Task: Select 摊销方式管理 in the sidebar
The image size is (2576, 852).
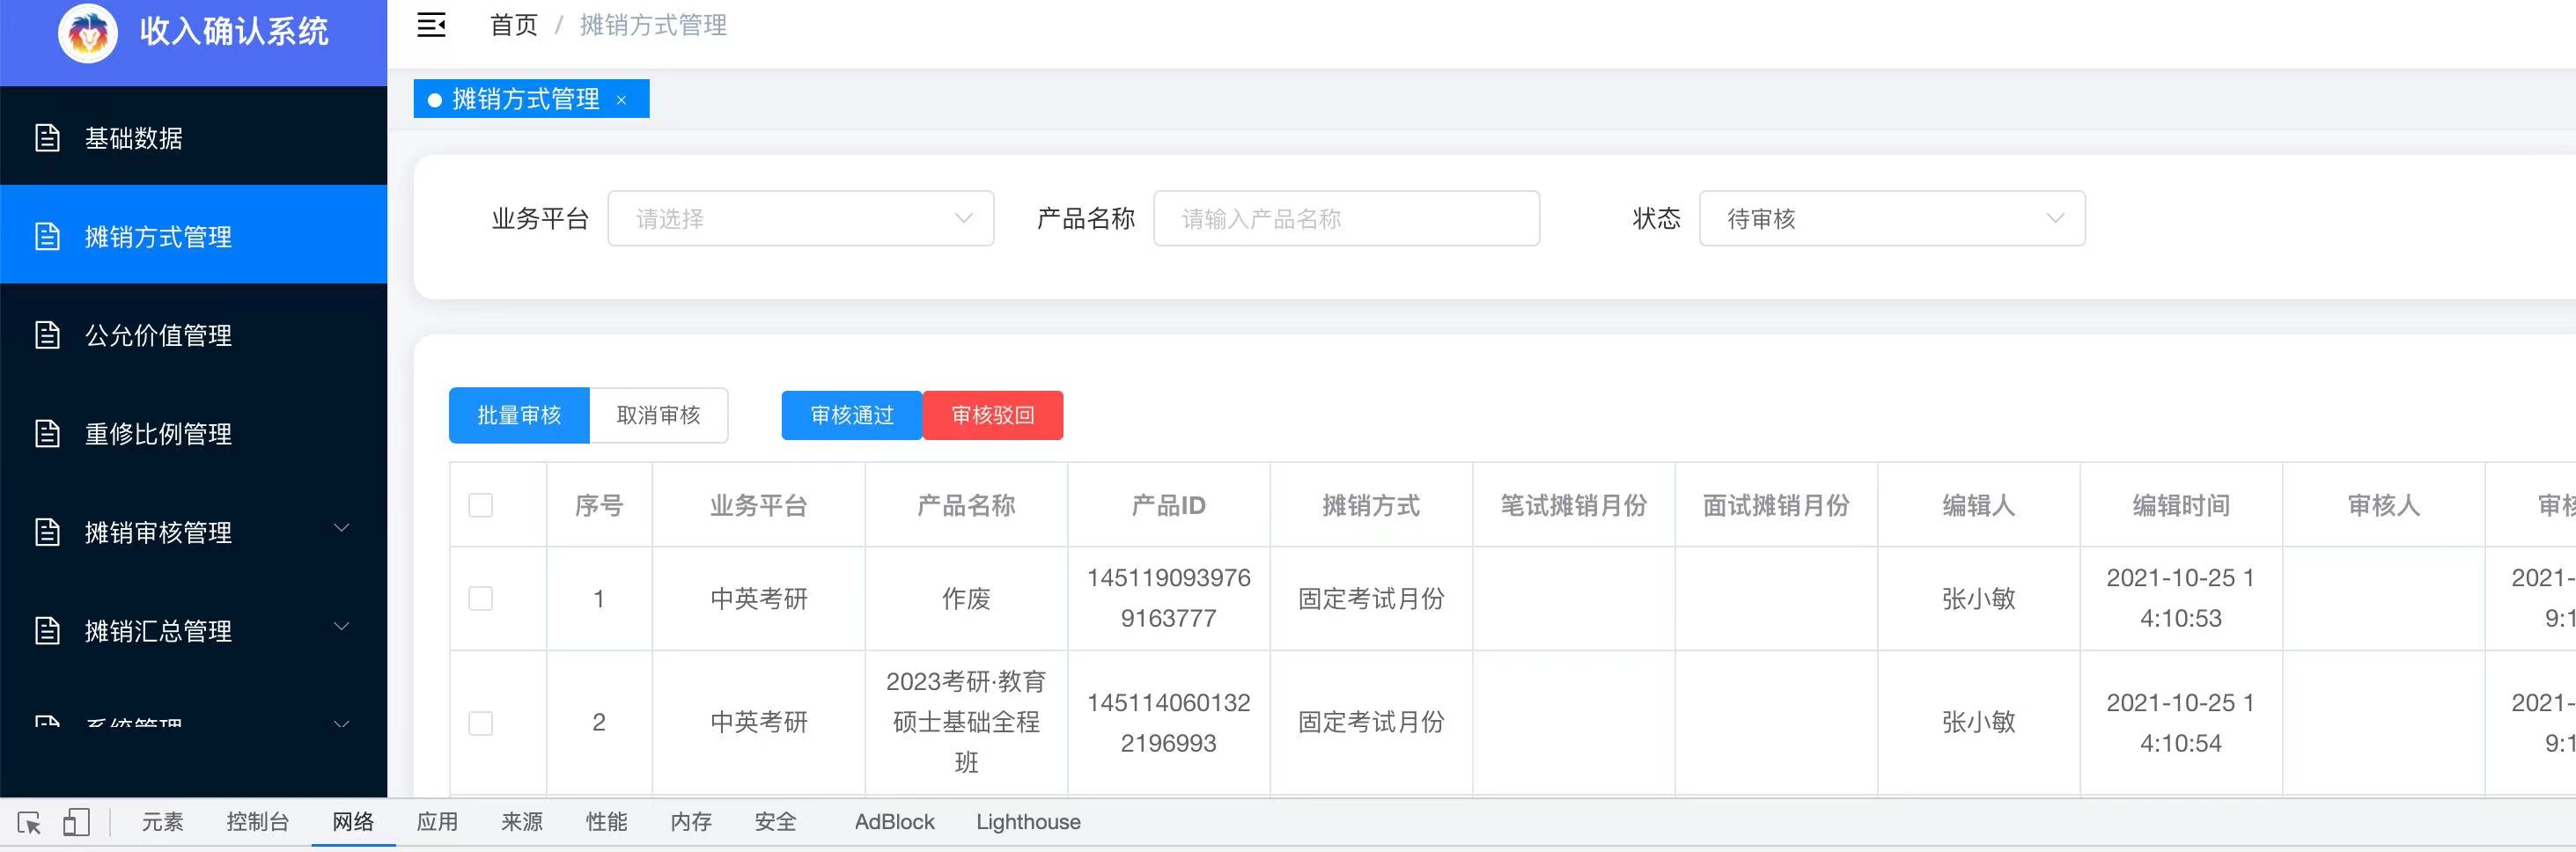Action: 193,236
